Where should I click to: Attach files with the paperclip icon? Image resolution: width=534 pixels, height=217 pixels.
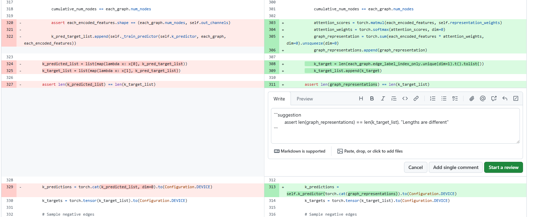click(472, 98)
